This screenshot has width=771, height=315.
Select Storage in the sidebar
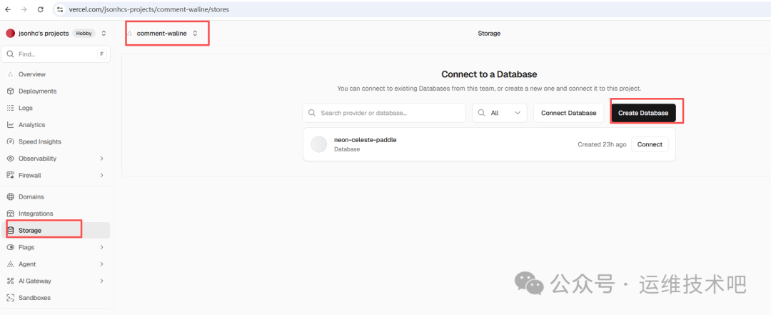pos(56,230)
